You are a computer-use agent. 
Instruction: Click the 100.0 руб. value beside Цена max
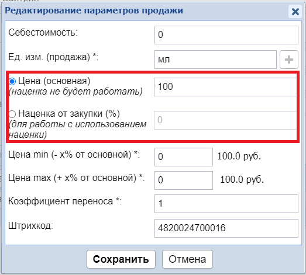tap(242, 180)
